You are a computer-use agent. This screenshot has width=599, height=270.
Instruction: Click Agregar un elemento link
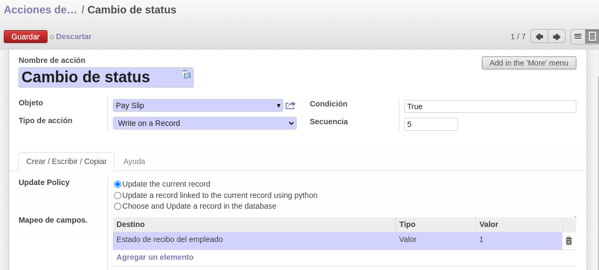click(155, 257)
